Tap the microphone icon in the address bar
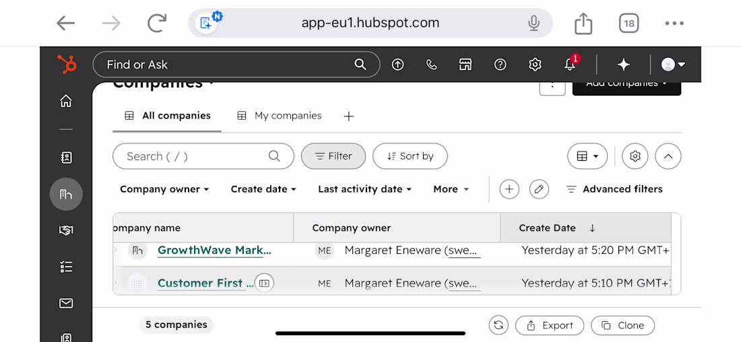The image size is (741, 342). [534, 23]
